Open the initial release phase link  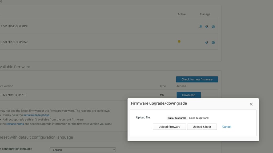[36, 115]
